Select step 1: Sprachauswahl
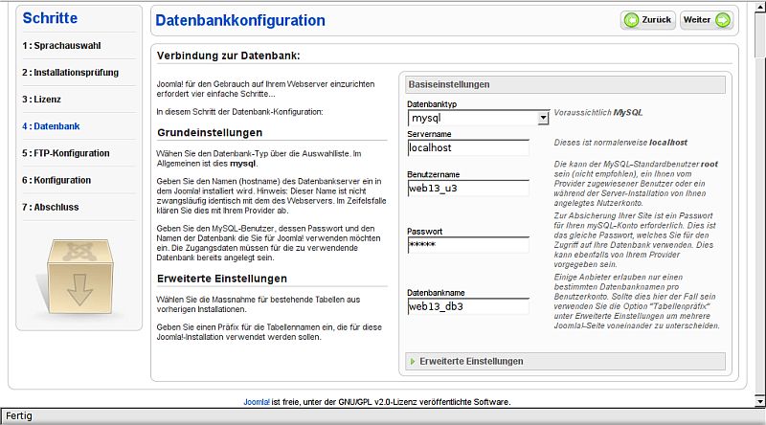766x425 pixels. coord(61,45)
